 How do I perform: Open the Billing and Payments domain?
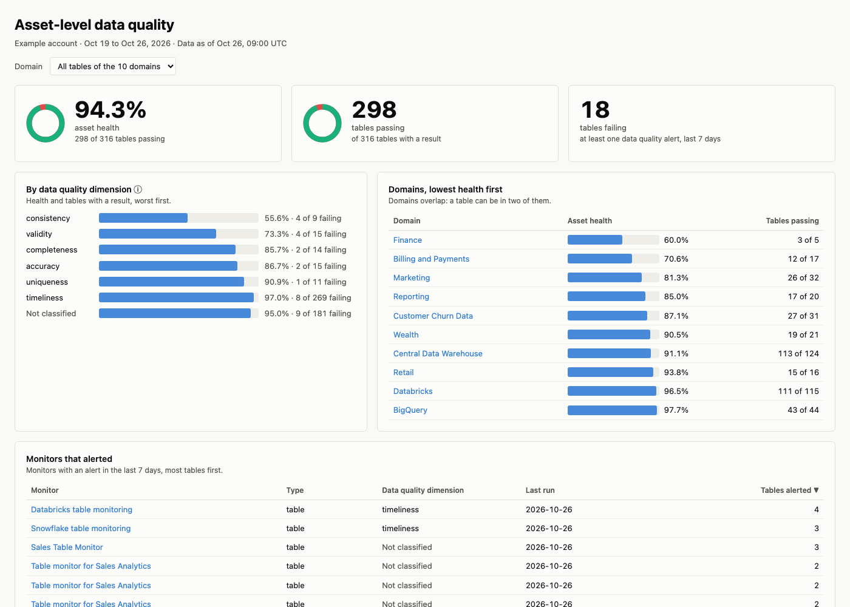pos(431,259)
